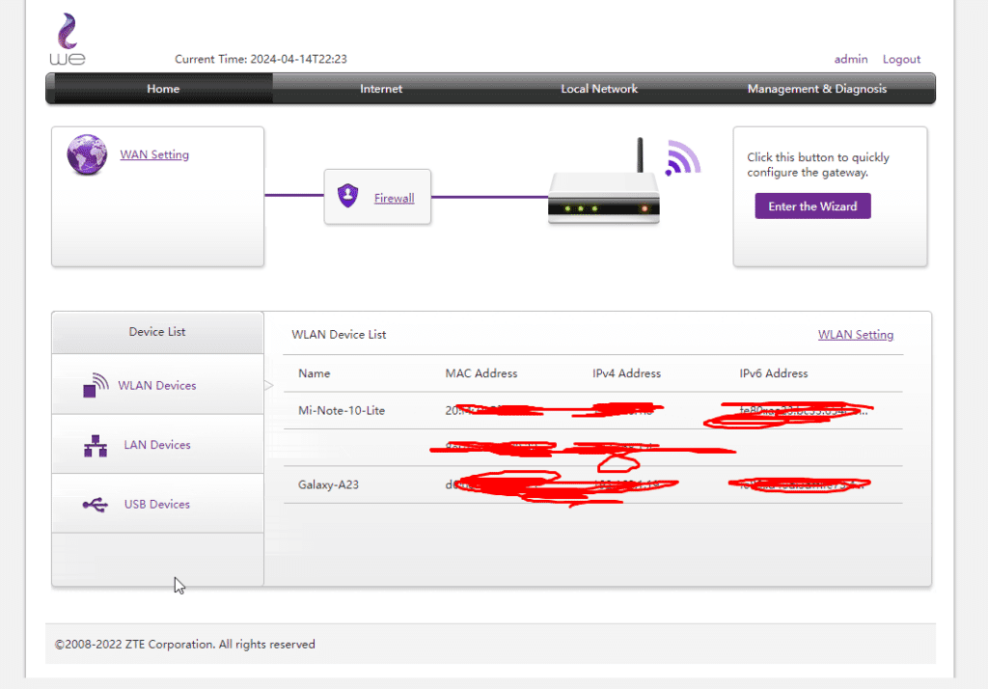Screen dimensions: 988x689
Task: Open the WLAN Setting link
Action: coord(855,335)
